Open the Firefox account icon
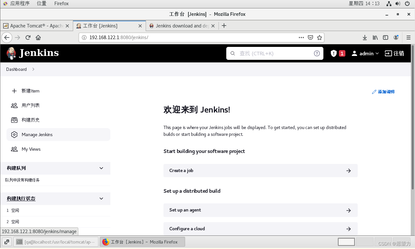 pyautogui.click(x=396, y=38)
